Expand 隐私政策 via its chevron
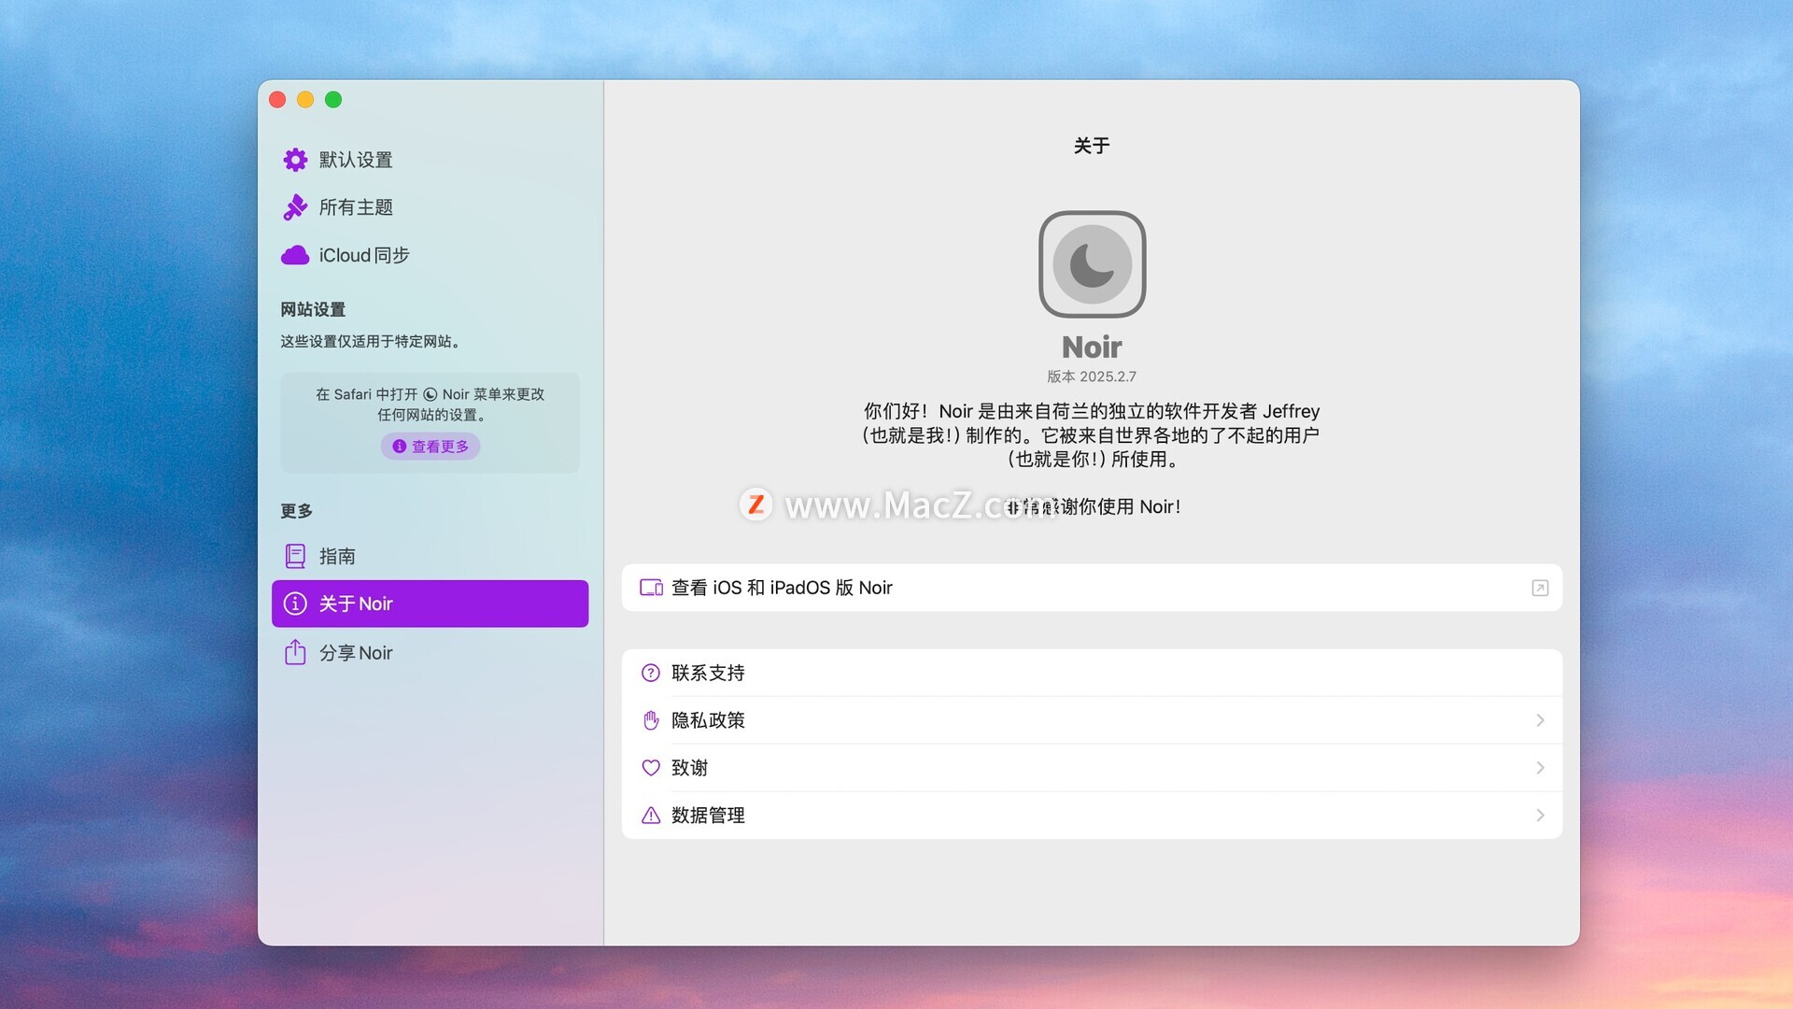 coord(1540,720)
